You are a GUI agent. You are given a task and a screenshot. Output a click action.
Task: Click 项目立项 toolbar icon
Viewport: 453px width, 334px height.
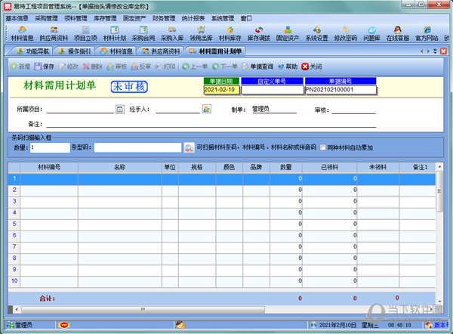(x=85, y=33)
